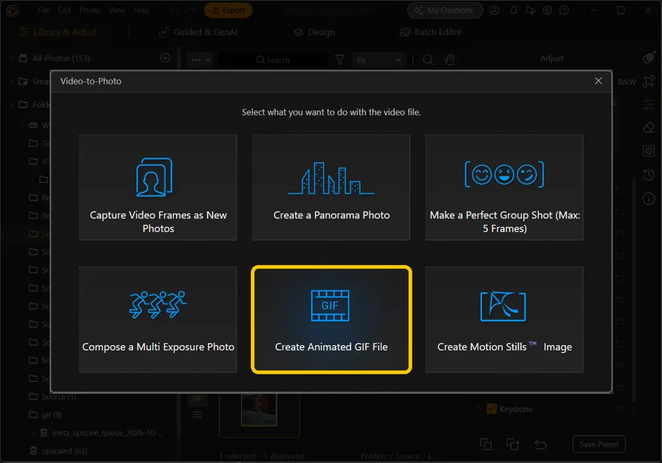Open the Help menu
Screen dimensions: 662x463
pos(142,10)
